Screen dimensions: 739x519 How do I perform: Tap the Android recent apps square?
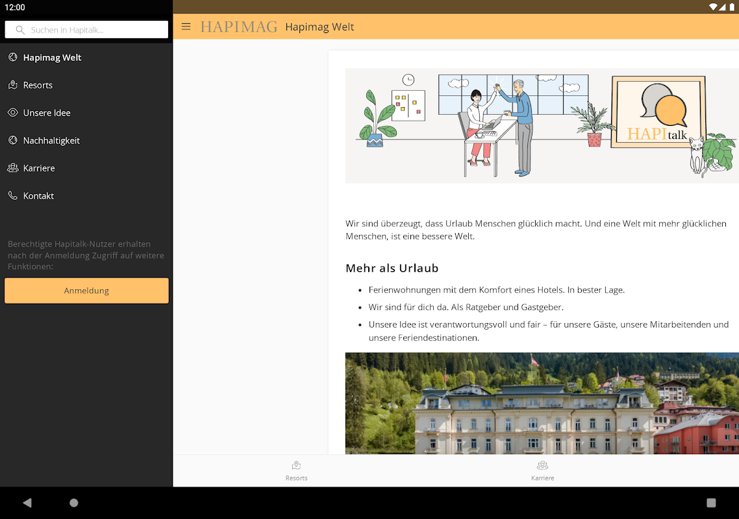[711, 503]
